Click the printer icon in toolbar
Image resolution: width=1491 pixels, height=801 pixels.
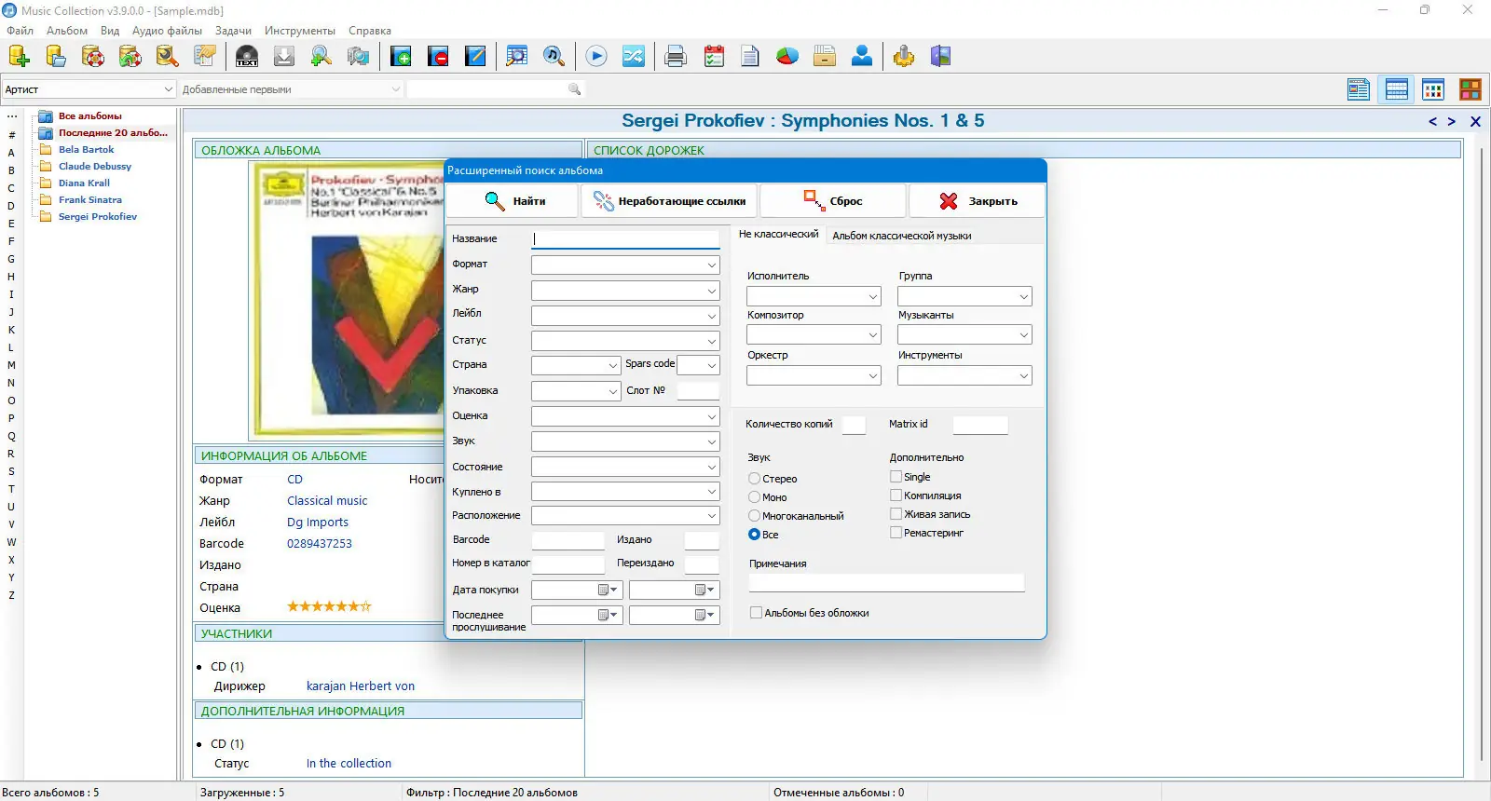tap(676, 57)
